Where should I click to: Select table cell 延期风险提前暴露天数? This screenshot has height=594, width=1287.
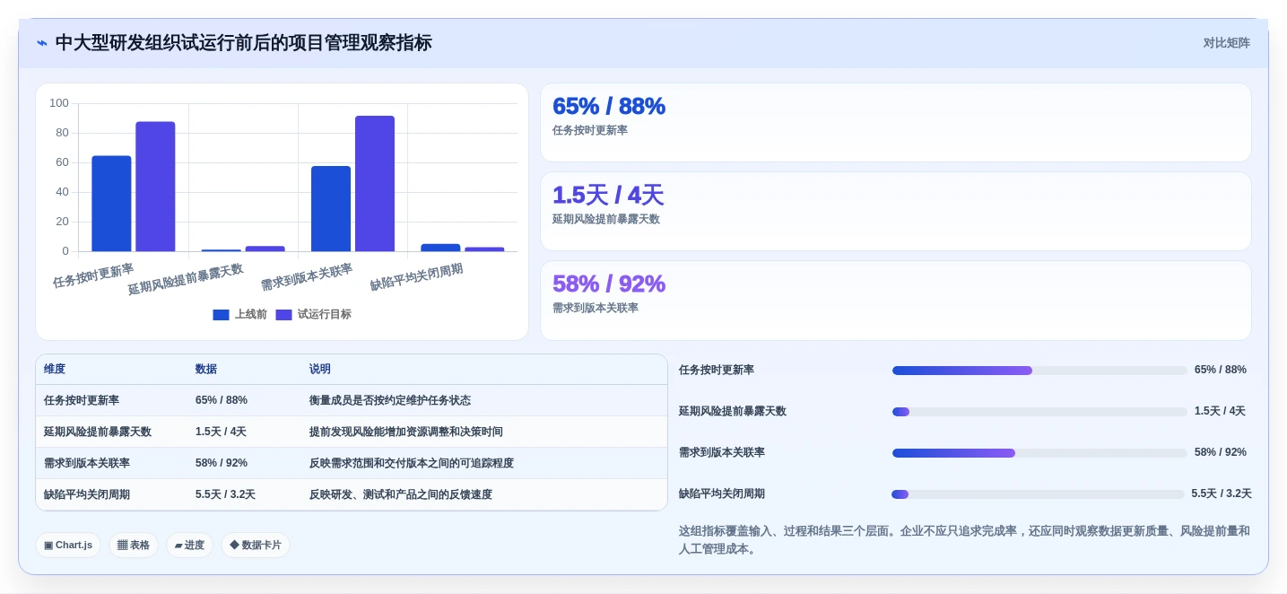[x=98, y=432]
